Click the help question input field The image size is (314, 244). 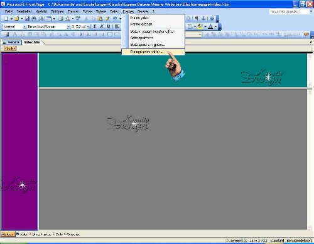(289, 11)
